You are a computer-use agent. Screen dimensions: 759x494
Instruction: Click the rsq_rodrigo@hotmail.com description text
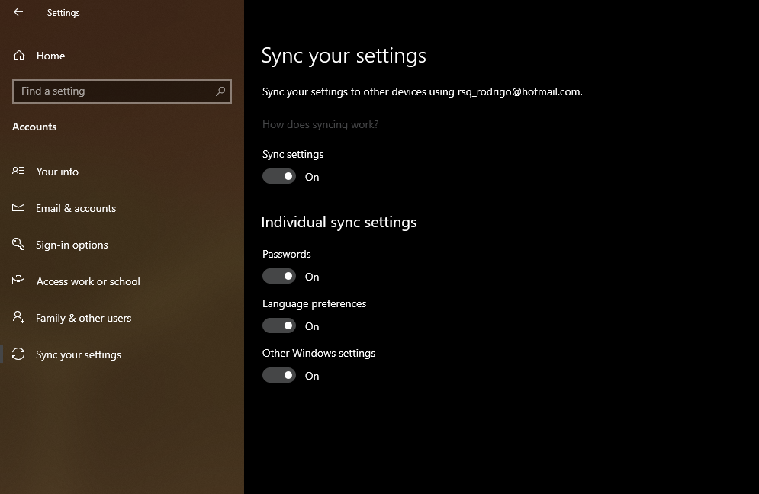coord(422,91)
